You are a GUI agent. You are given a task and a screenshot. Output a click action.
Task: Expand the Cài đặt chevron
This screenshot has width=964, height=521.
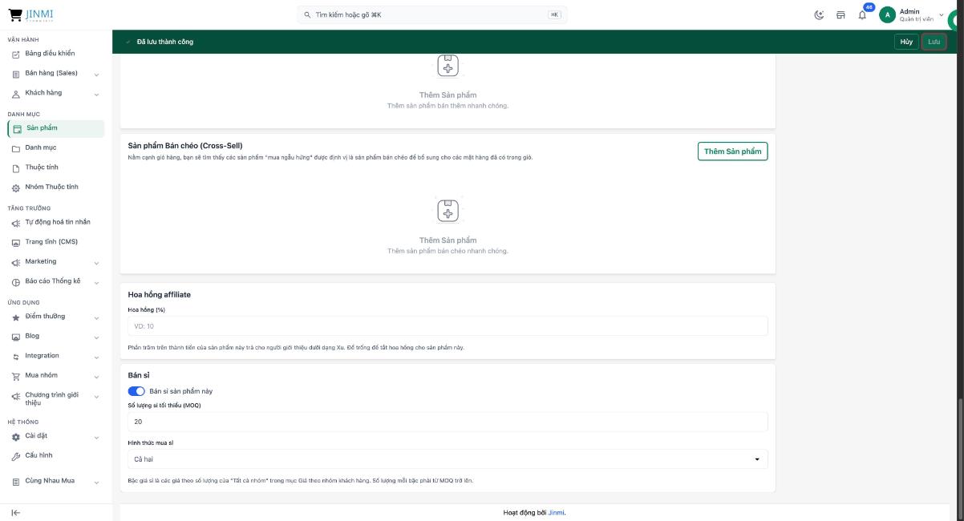tap(96, 437)
